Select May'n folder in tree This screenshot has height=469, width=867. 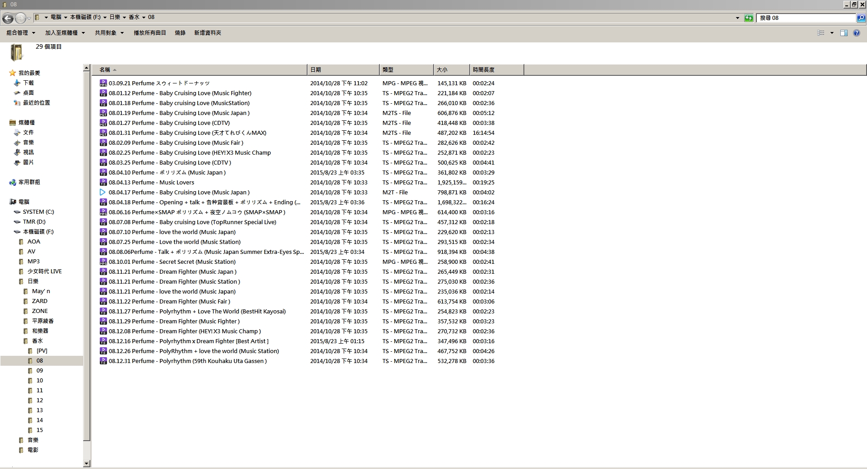41,291
